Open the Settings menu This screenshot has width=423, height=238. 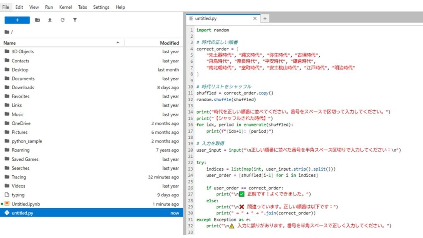click(101, 7)
